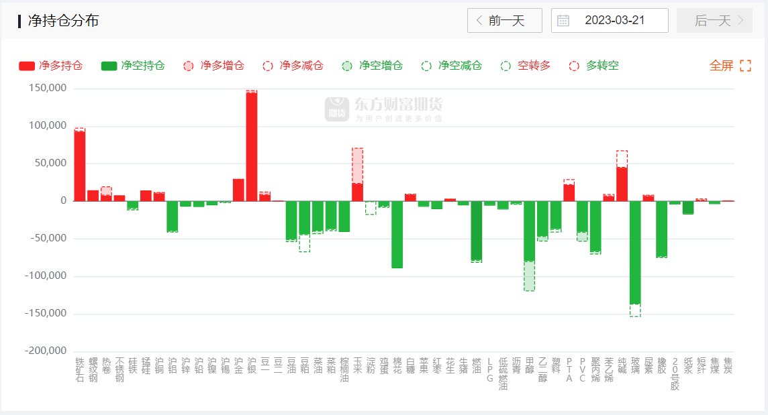The width and height of the screenshot is (768, 415).
Task: Click the 硅铁 axis label
Action: pyautogui.click(x=132, y=365)
